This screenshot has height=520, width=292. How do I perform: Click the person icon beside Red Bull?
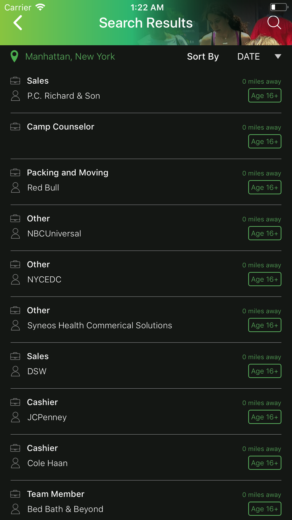15,188
